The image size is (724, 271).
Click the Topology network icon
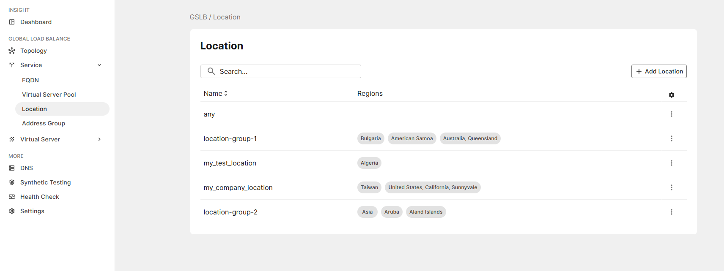[12, 51]
